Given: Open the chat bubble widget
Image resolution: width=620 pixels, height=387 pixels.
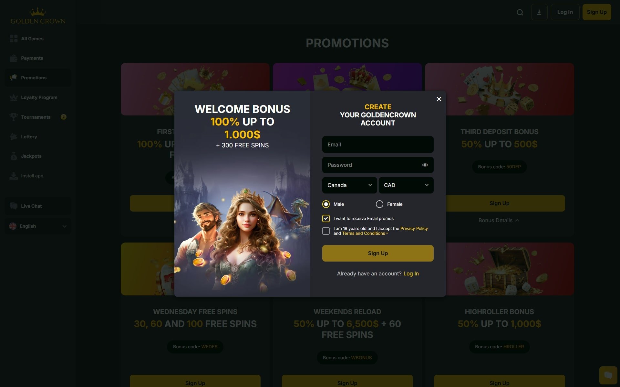Looking at the screenshot, I should coord(608,375).
